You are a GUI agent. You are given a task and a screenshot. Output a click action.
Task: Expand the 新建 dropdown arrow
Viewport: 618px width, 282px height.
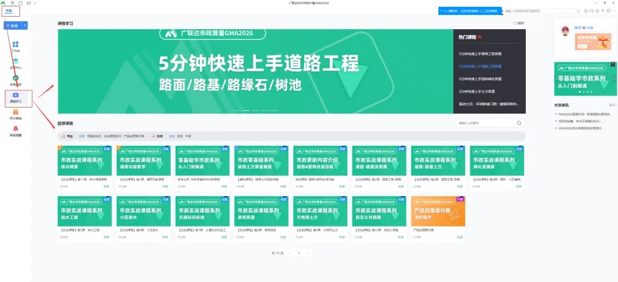point(25,26)
